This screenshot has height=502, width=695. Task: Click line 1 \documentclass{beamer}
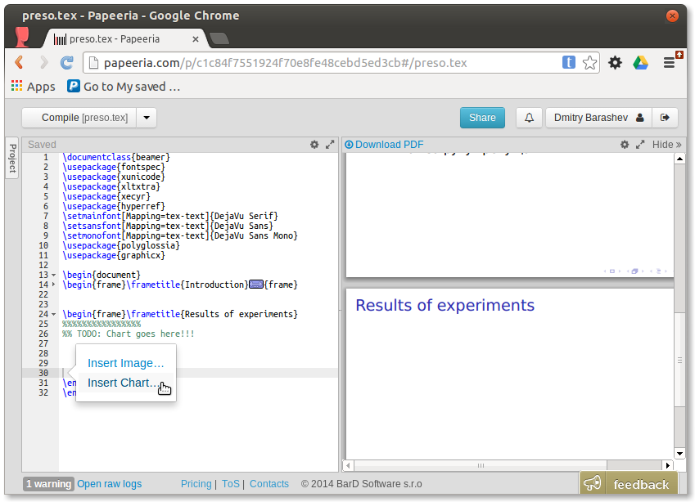(x=116, y=157)
